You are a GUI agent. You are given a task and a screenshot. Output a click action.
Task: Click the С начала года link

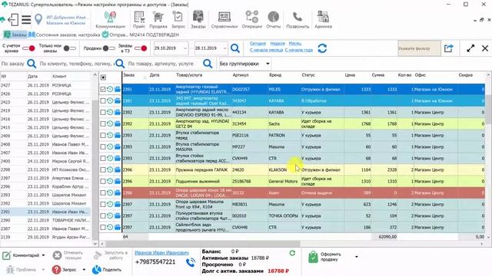tap(299, 50)
